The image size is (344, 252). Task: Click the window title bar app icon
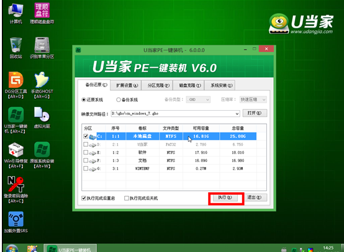[x=78, y=50]
